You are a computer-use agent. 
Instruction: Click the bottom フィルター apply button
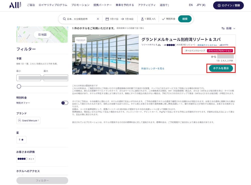pyautogui.click(x=42, y=180)
